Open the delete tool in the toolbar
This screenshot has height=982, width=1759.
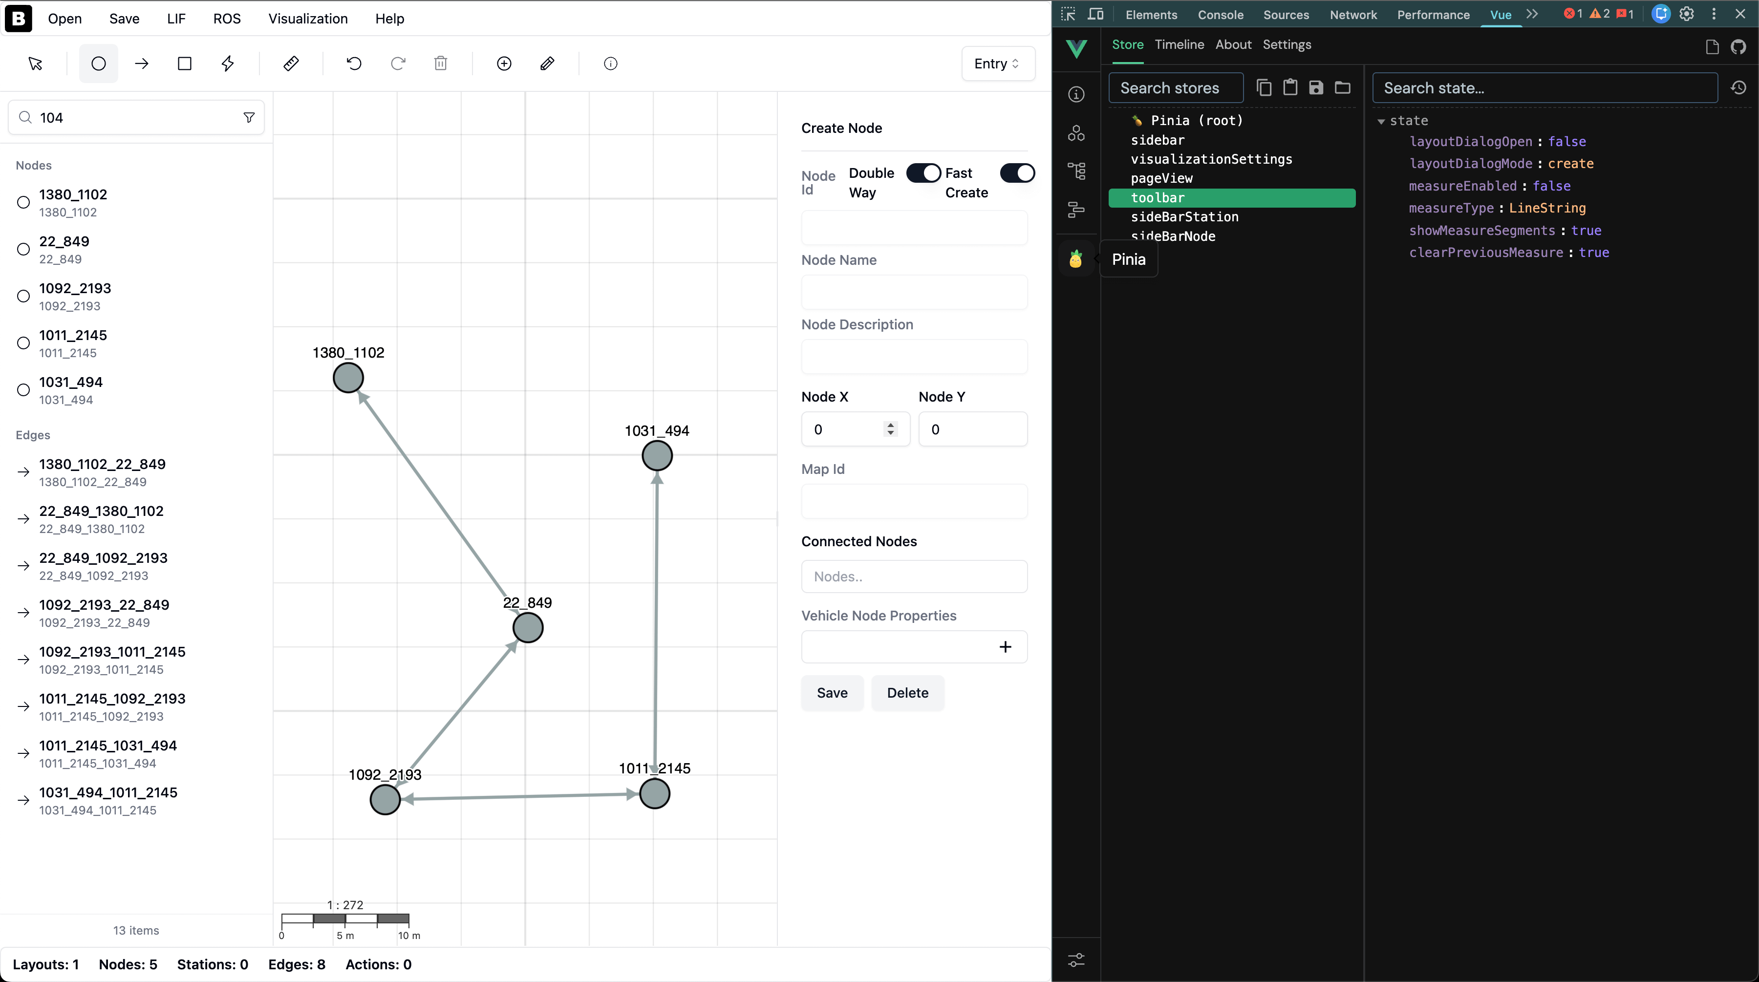tap(440, 64)
